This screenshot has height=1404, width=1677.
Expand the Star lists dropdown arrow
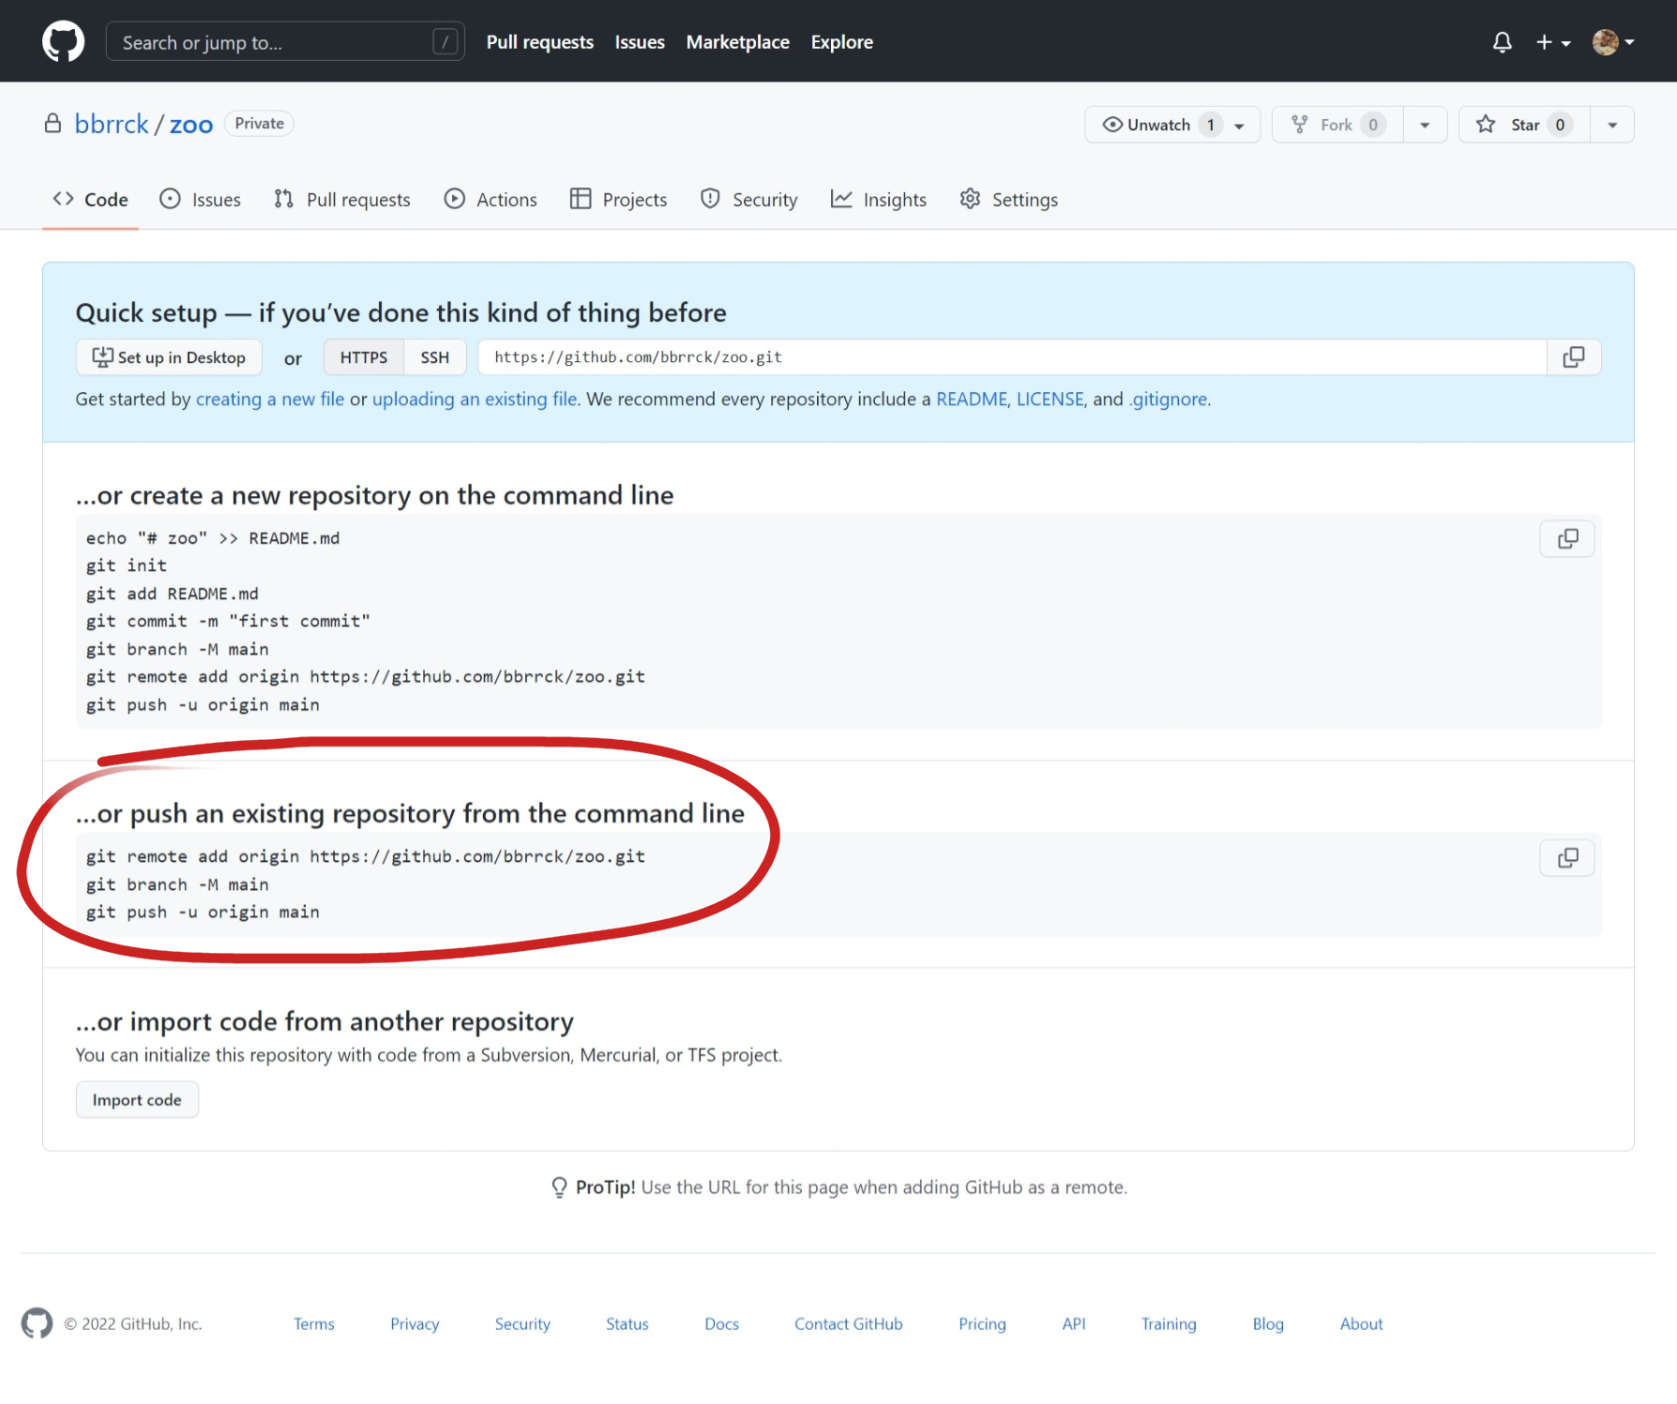point(1611,125)
